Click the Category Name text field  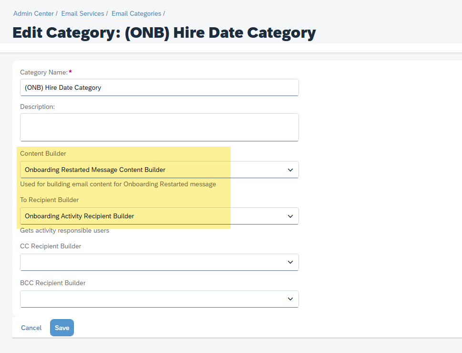(x=159, y=87)
